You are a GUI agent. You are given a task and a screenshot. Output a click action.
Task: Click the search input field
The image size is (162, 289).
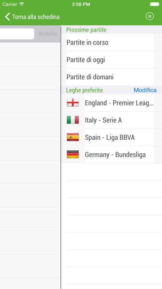17,34
